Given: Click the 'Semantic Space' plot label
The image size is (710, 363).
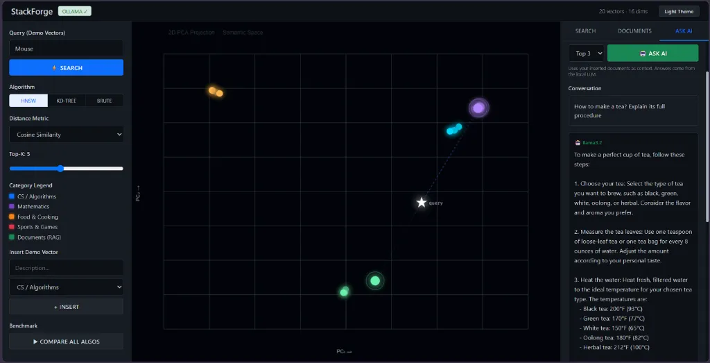Looking at the screenshot, I should [243, 33].
